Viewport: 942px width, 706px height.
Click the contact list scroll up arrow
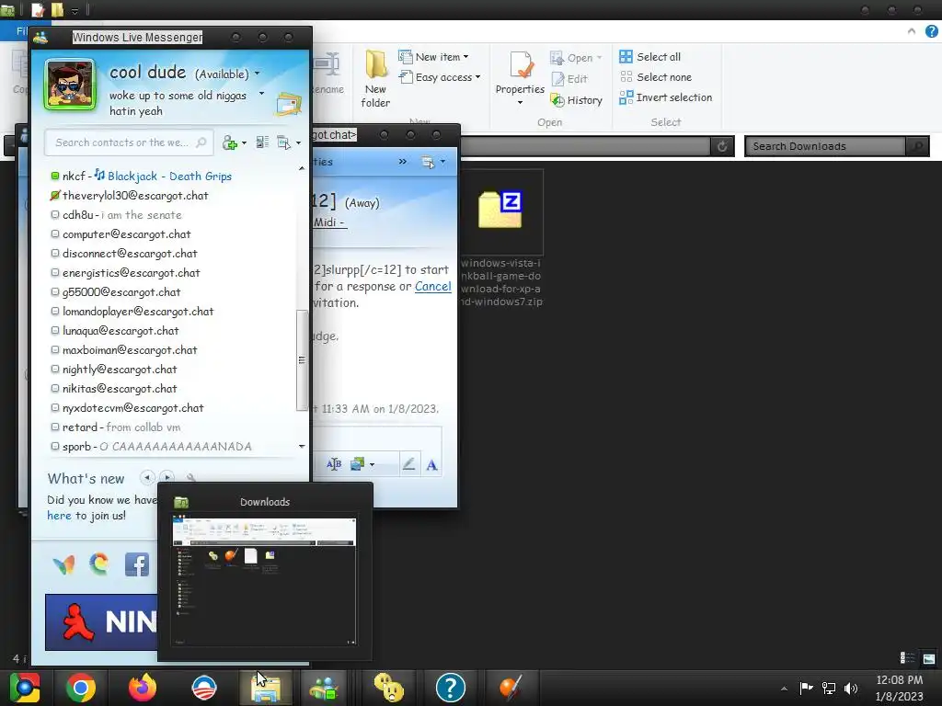click(302, 169)
